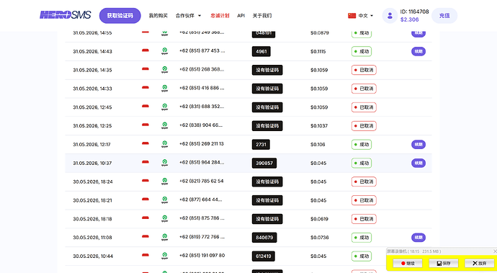Click the Indonesia flag in the 11:08 row
The height and width of the screenshot is (273, 497).
tap(145, 236)
